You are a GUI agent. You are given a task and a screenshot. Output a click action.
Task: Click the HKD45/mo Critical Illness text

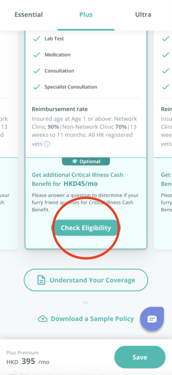tap(81, 184)
